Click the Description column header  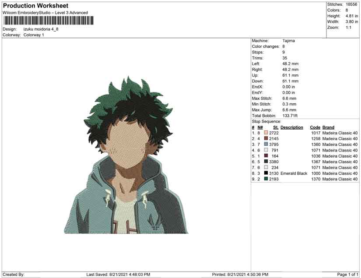tap(292, 127)
